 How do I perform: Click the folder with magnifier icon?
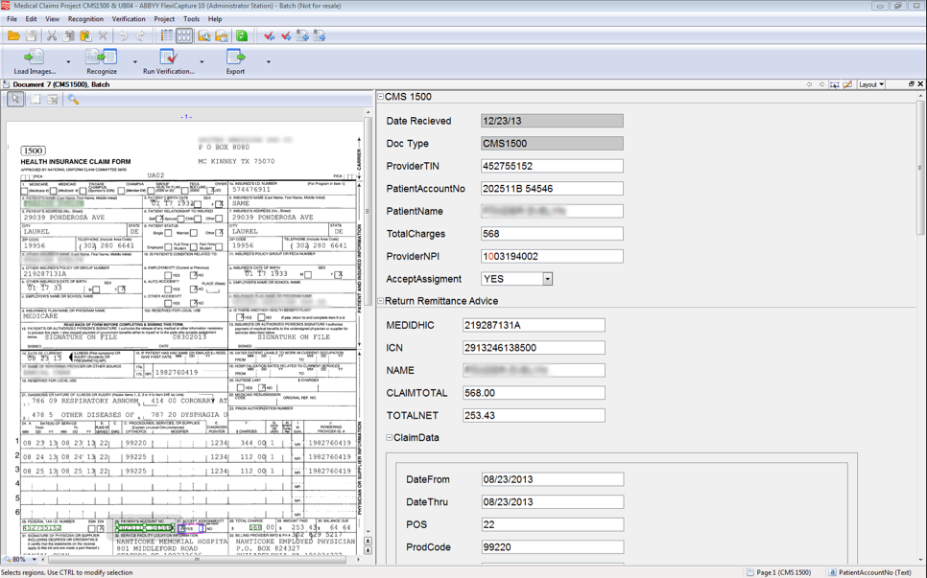point(204,36)
